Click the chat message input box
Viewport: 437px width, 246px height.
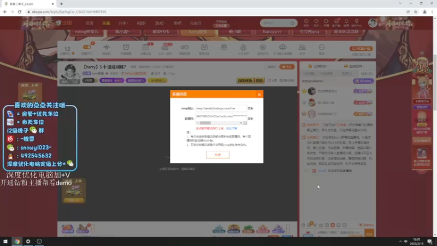(x=340, y=233)
